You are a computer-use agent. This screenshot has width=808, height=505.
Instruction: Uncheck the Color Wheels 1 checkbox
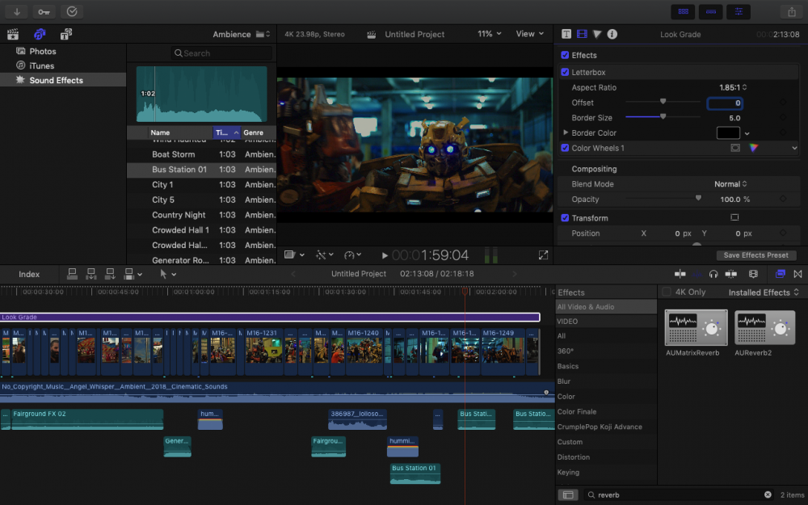(565, 148)
